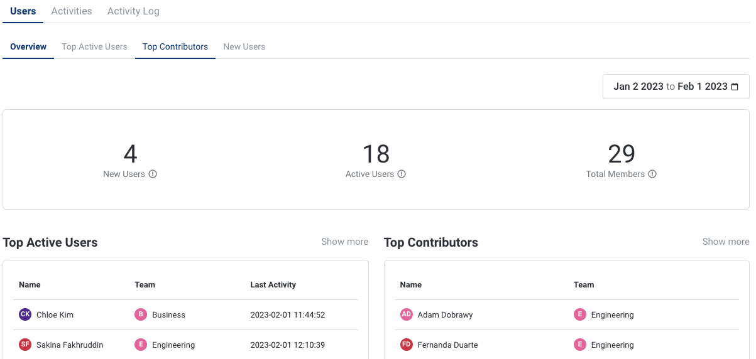Open the New Users sub-tab
The height and width of the screenshot is (359, 756).
[x=244, y=46]
